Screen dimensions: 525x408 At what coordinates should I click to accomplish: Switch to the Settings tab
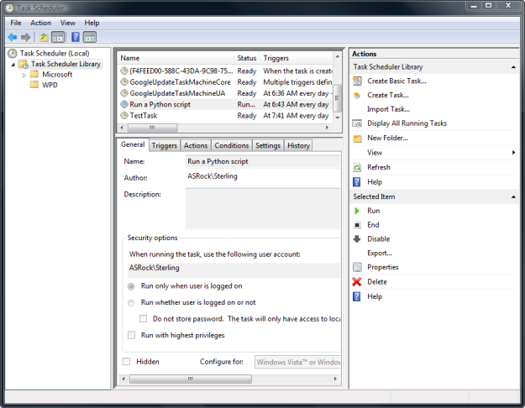[268, 145]
